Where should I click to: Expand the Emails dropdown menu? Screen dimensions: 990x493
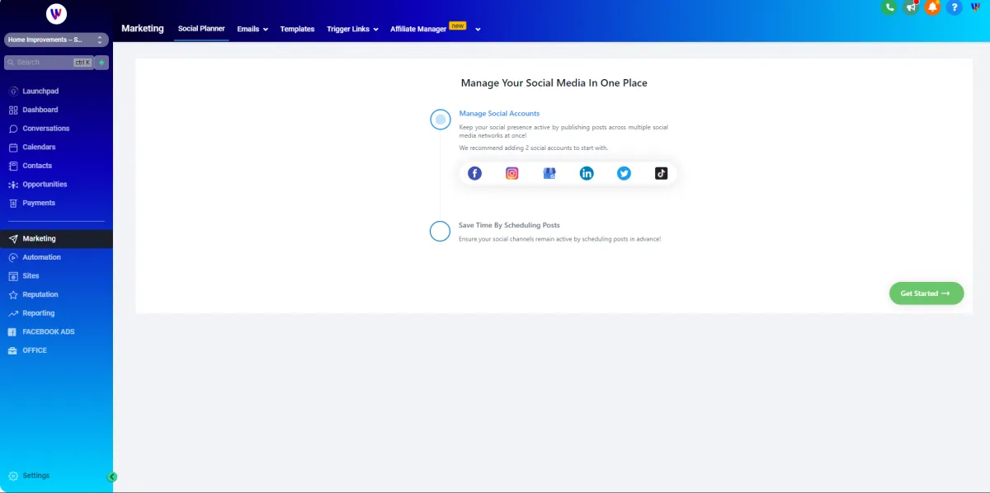pos(252,29)
